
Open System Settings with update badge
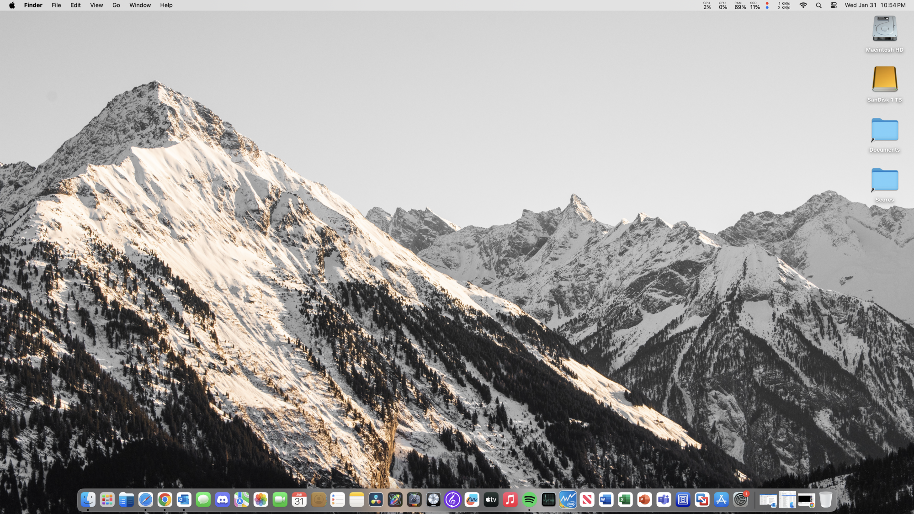(740, 500)
